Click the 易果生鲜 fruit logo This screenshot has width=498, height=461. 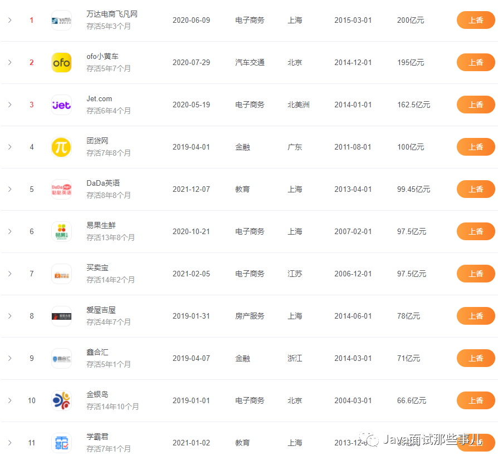pyautogui.click(x=61, y=231)
